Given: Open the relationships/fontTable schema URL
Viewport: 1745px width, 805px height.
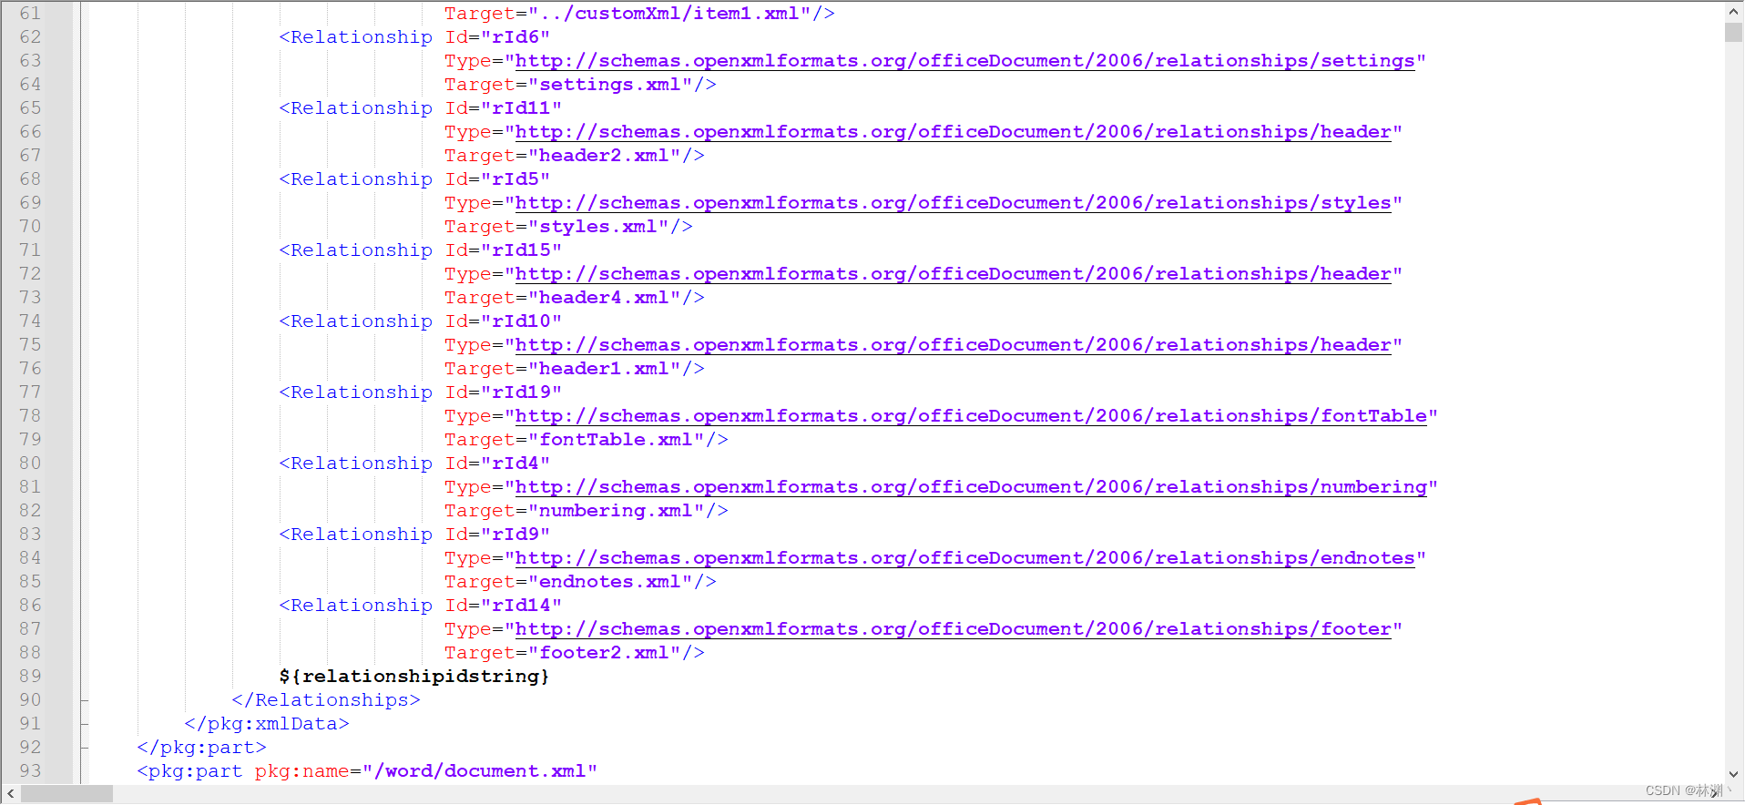Looking at the screenshot, I should (971, 416).
